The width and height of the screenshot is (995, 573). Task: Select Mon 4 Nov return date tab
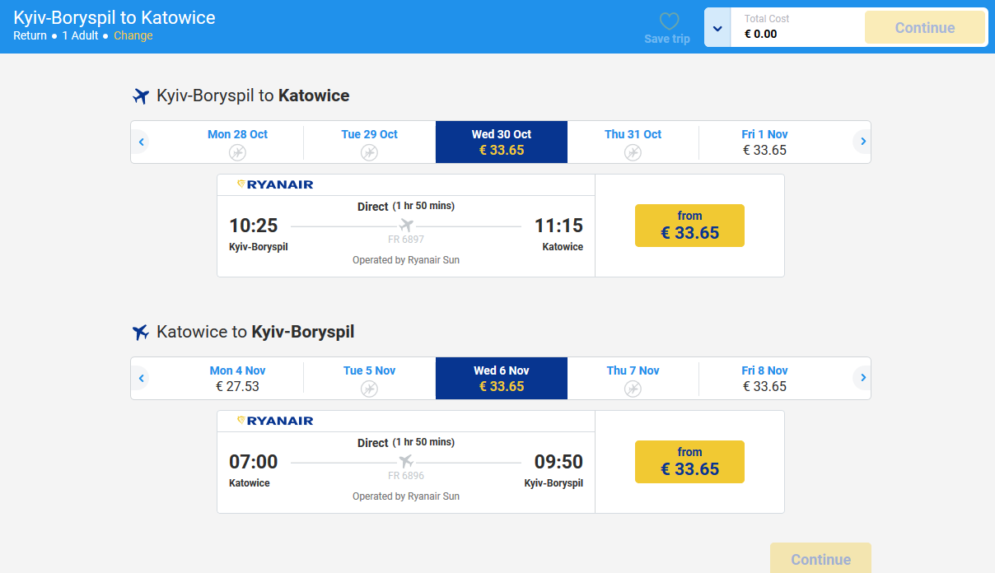(x=237, y=379)
